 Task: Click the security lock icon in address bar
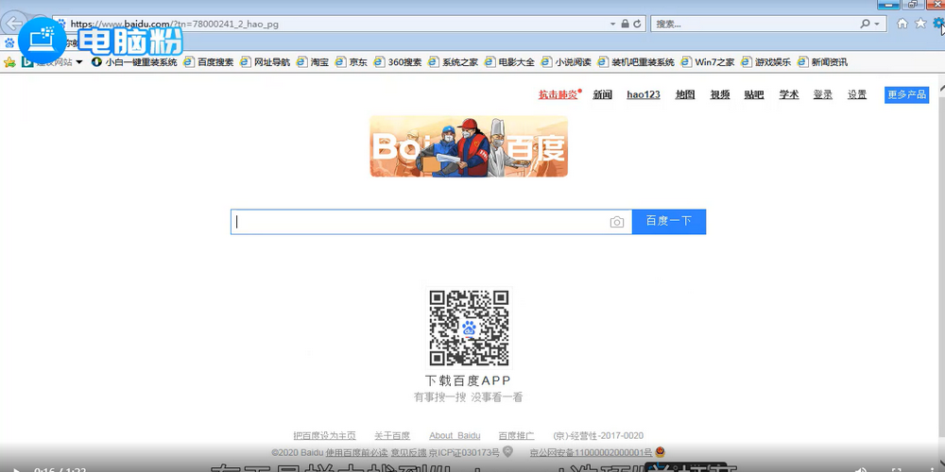tap(625, 25)
